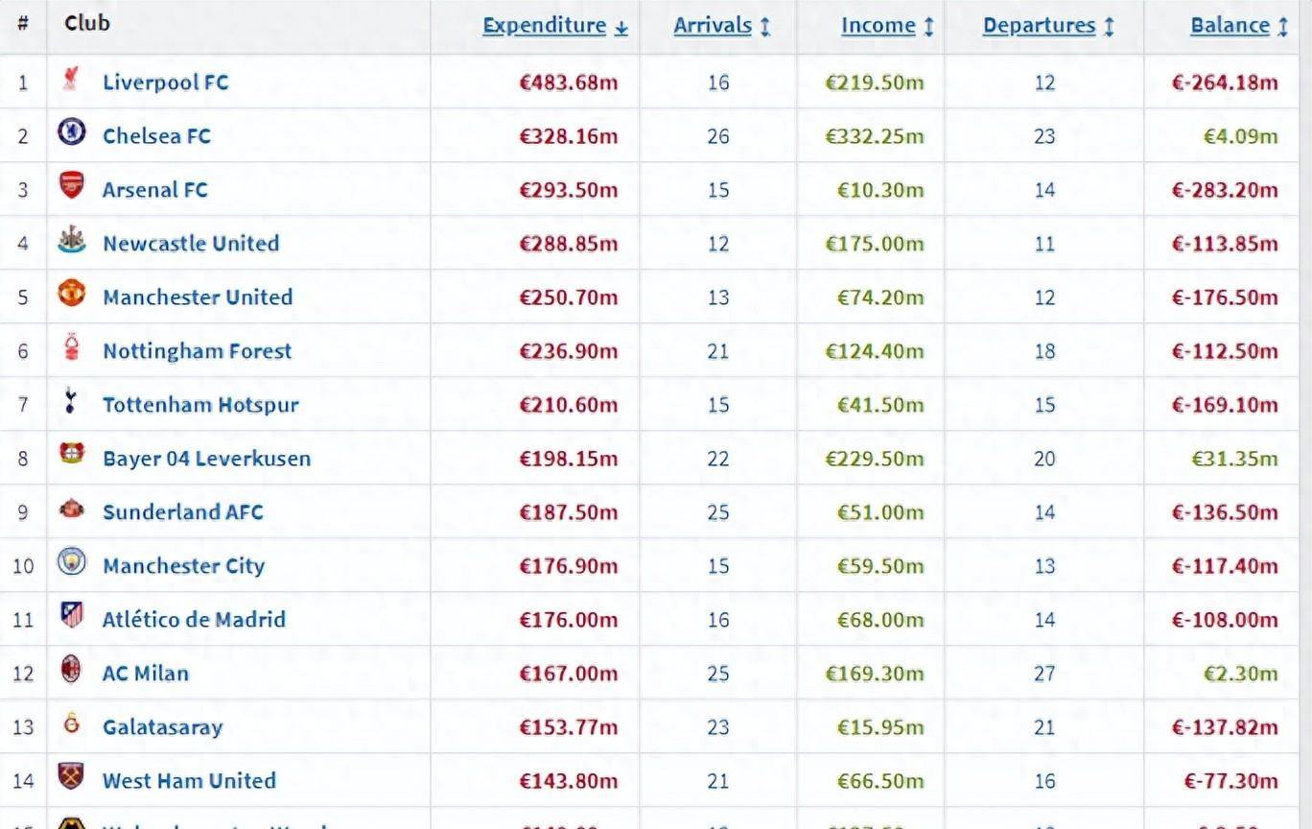The height and width of the screenshot is (829, 1312).
Task: Click the Bayer 04 Leverkusen crest
Action: pyautogui.click(x=71, y=455)
